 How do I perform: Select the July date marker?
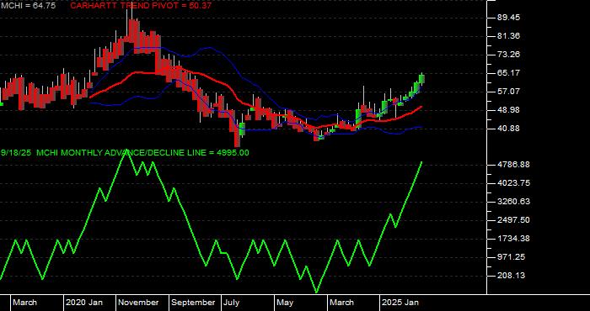click(232, 303)
